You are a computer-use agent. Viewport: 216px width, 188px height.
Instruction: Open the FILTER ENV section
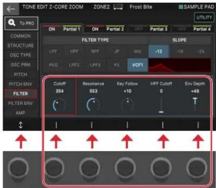click(20, 103)
